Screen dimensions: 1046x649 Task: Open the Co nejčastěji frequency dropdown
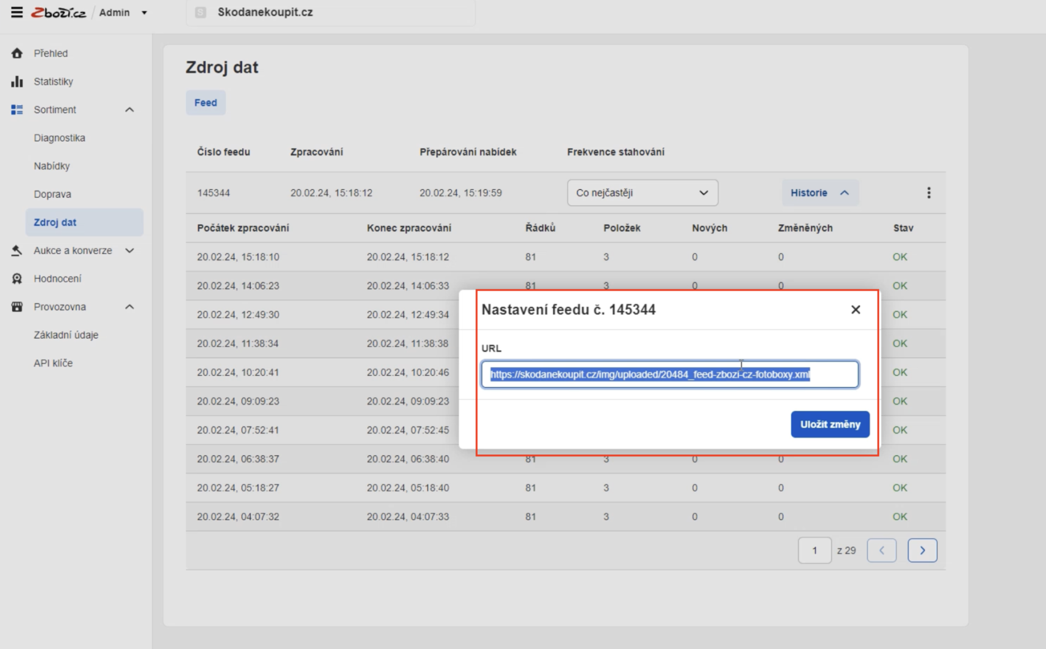642,193
